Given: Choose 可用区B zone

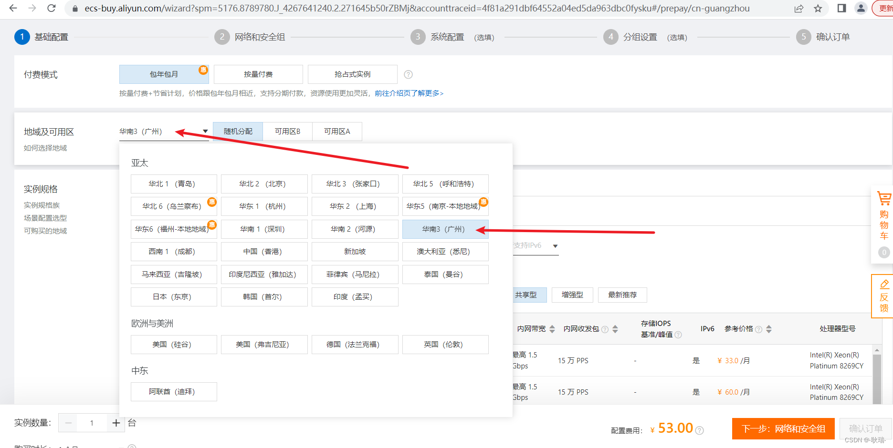Looking at the screenshot, I should point(288,132).
